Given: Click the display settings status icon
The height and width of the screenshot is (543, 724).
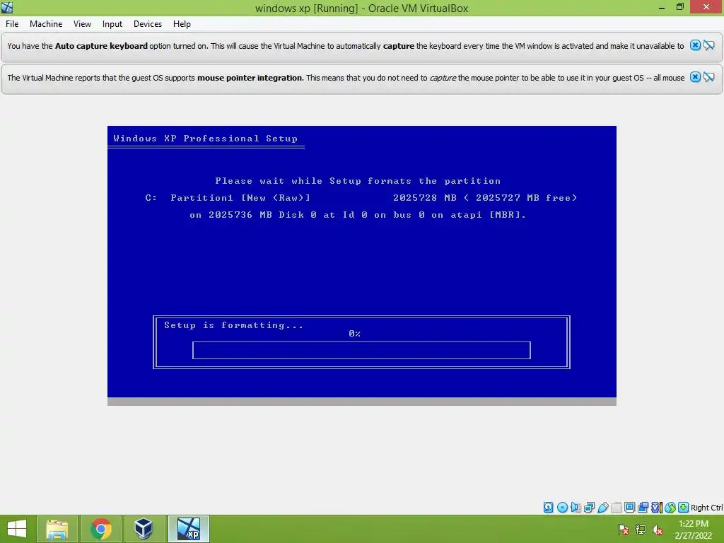Looking at the screenshot, I should pos(629,508).
